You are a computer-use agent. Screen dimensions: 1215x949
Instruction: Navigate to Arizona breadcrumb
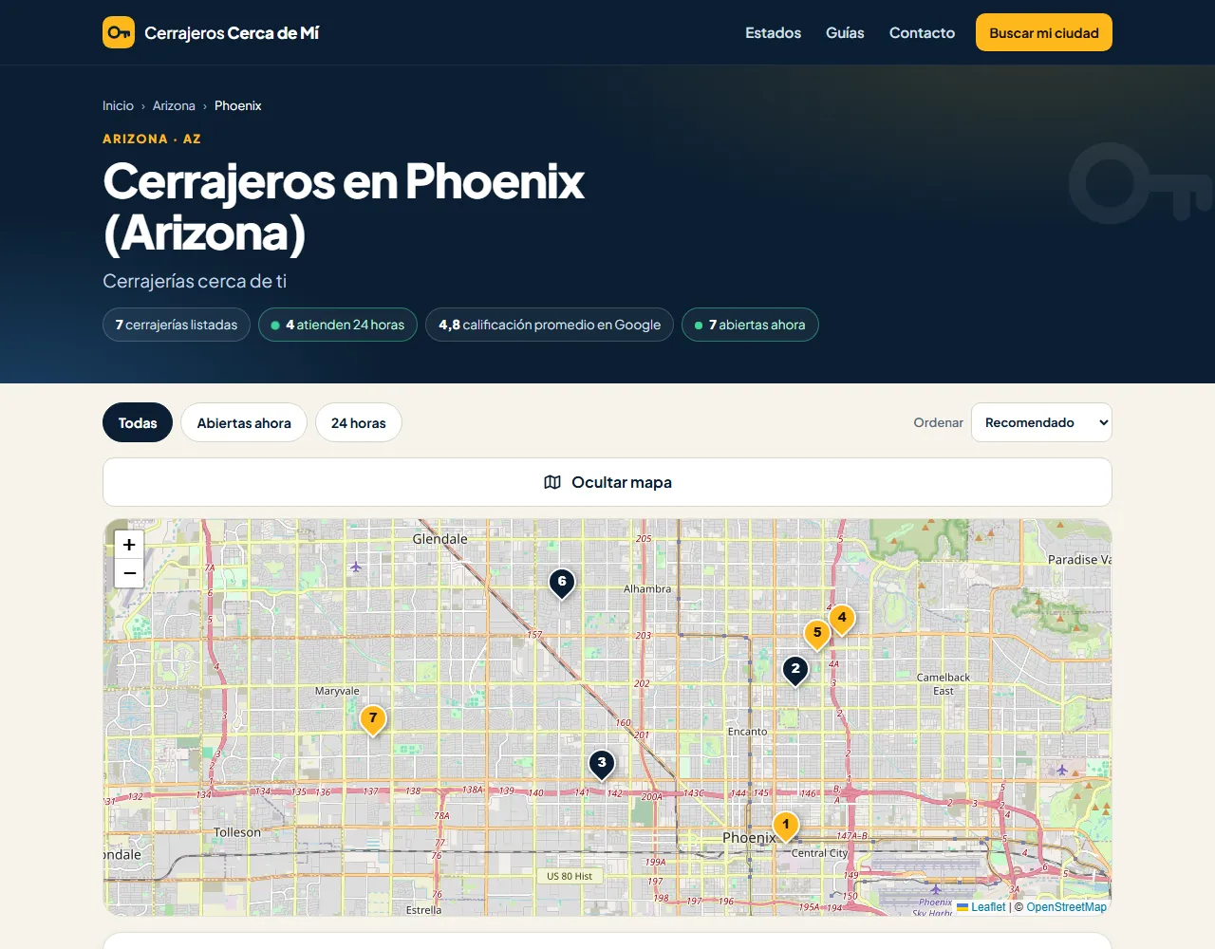coord(174,106)
